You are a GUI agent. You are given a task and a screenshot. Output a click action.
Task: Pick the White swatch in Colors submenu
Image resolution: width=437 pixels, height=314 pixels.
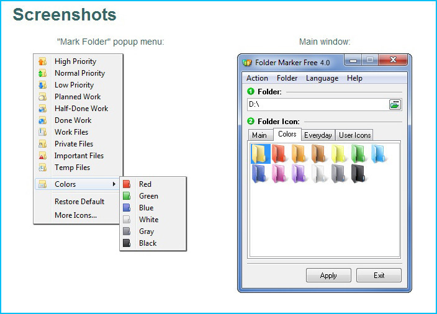point(127,219)
